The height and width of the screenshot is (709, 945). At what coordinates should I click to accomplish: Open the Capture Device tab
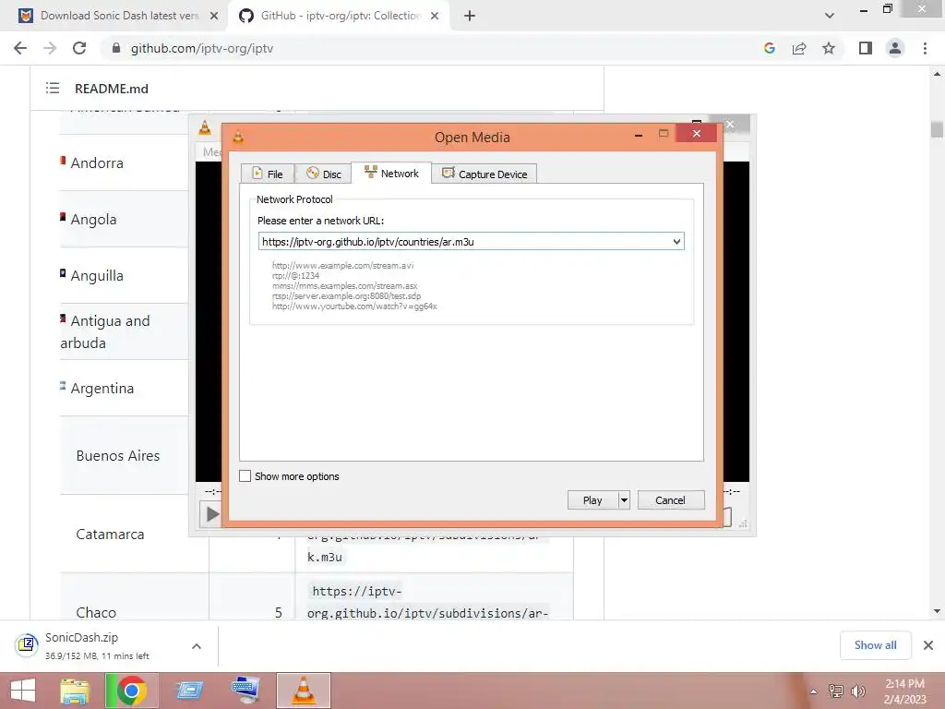click(484, 174)
